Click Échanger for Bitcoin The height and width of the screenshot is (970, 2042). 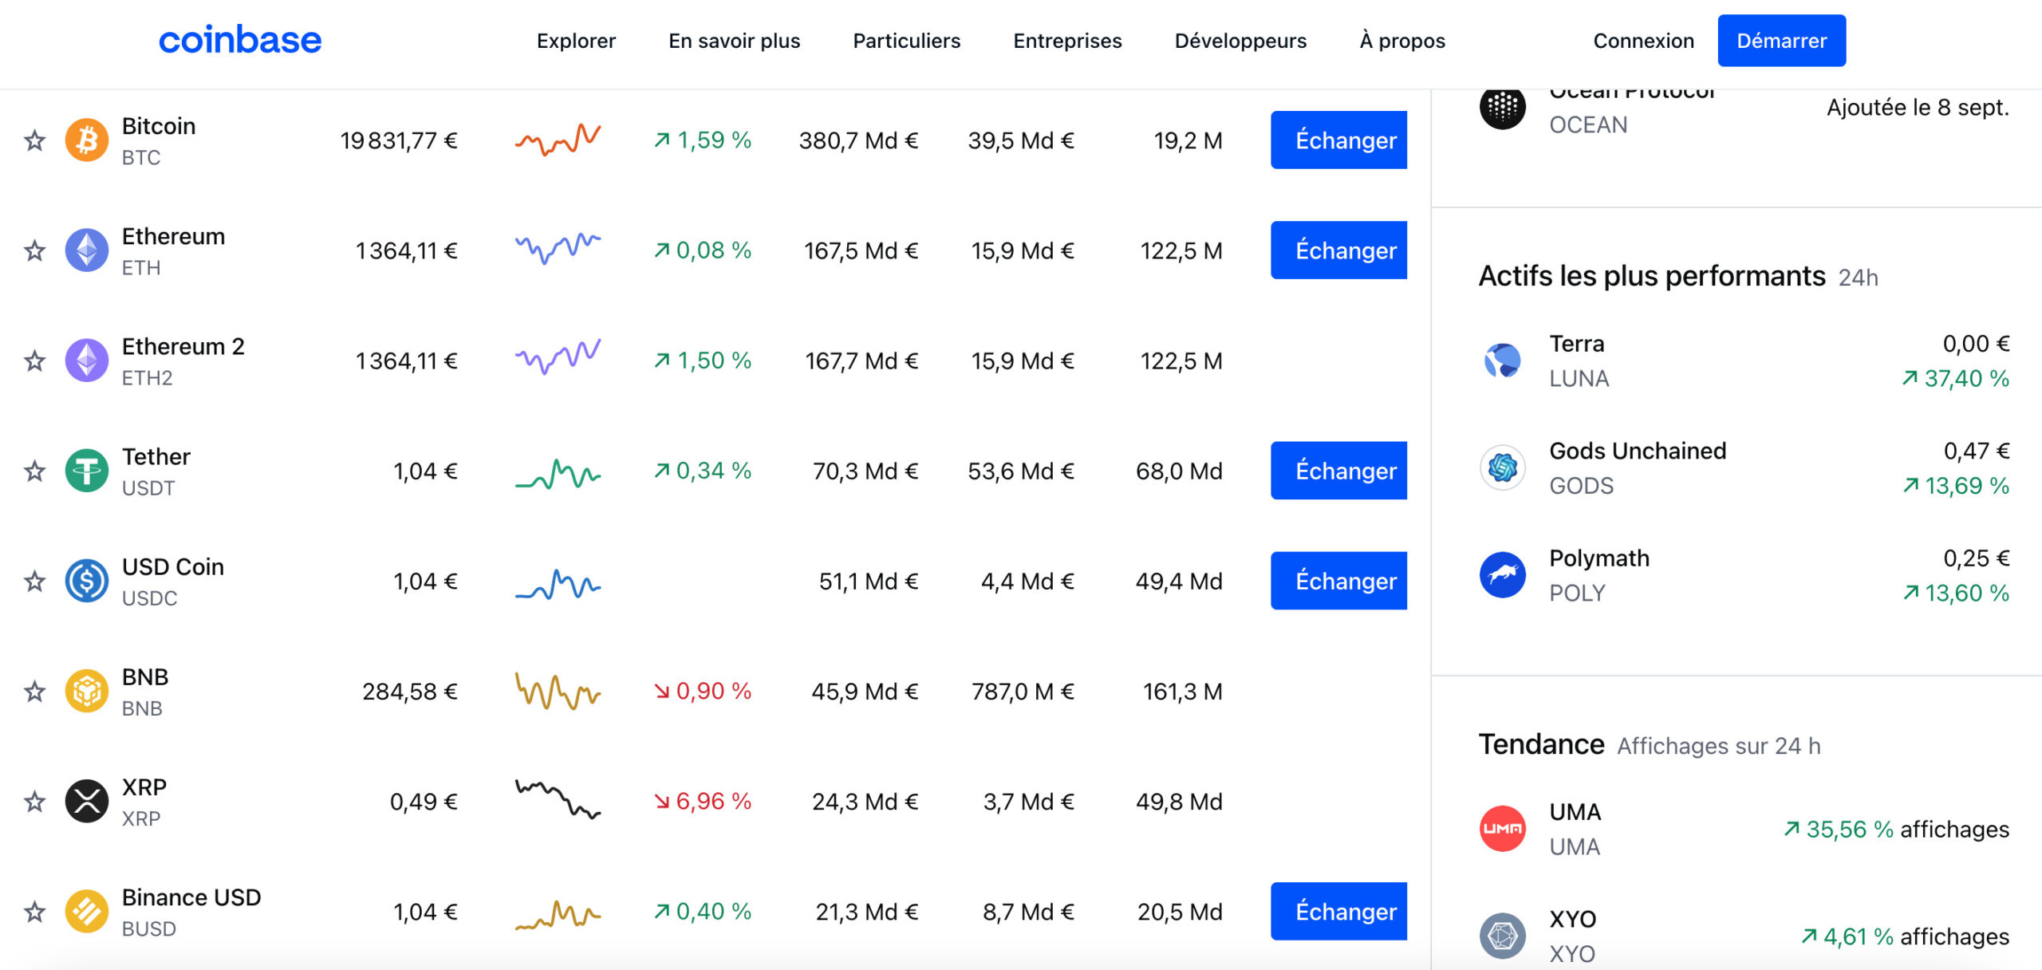tap(1338, 140)
